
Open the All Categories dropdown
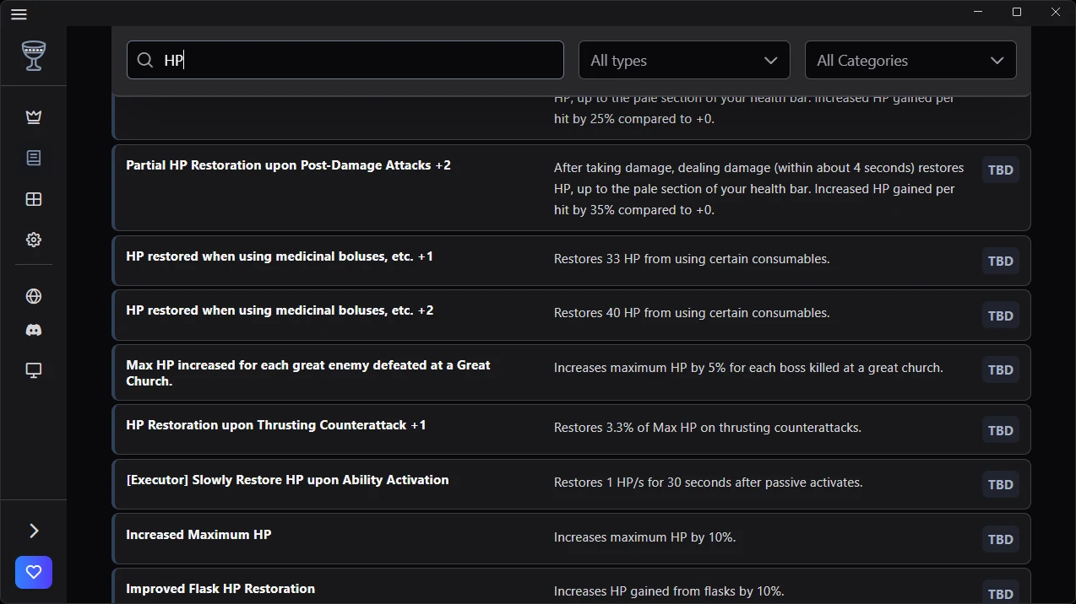coord(910,61)
